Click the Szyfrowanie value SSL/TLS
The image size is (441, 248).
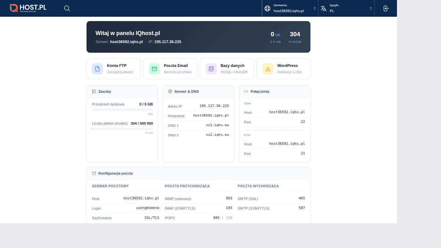pyautogui.click(x=152, y=218)
